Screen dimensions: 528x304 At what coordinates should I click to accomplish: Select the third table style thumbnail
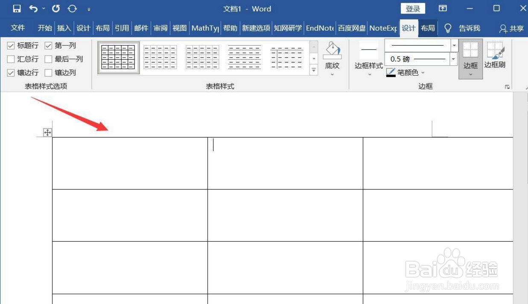click(x=202, y=58)
